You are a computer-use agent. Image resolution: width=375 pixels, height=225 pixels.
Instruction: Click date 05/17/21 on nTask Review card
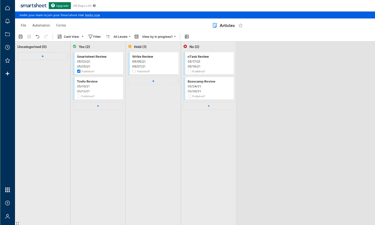tap(194, 61)
